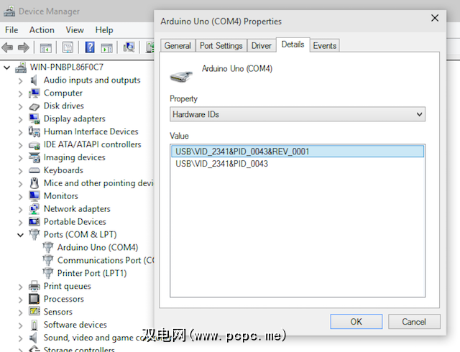Open the blue Help question mark icon

tap(90, 47)
